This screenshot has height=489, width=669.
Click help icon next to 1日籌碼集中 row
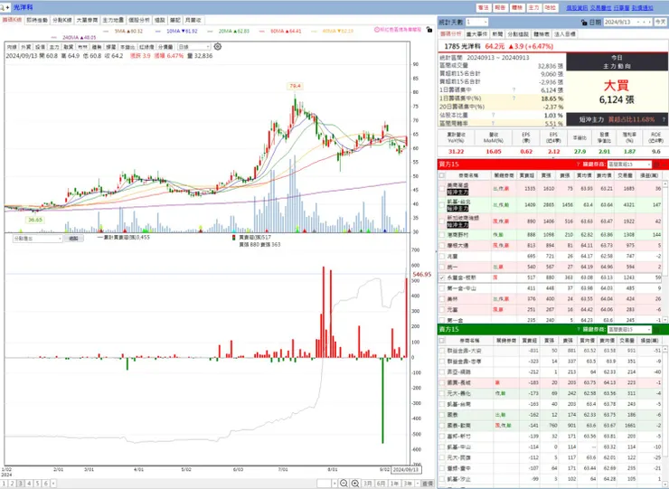point(514,90)
